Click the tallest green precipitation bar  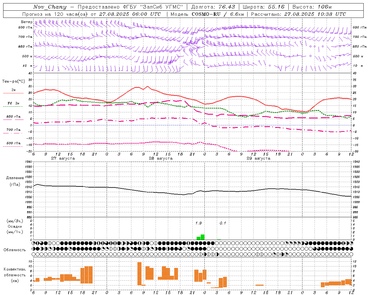203,237
